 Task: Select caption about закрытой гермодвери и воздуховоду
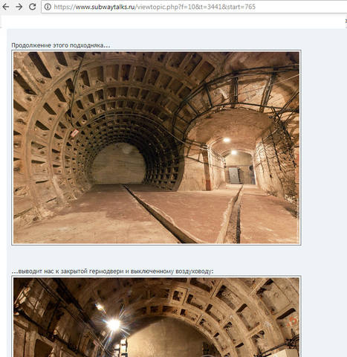pos(112,271)
